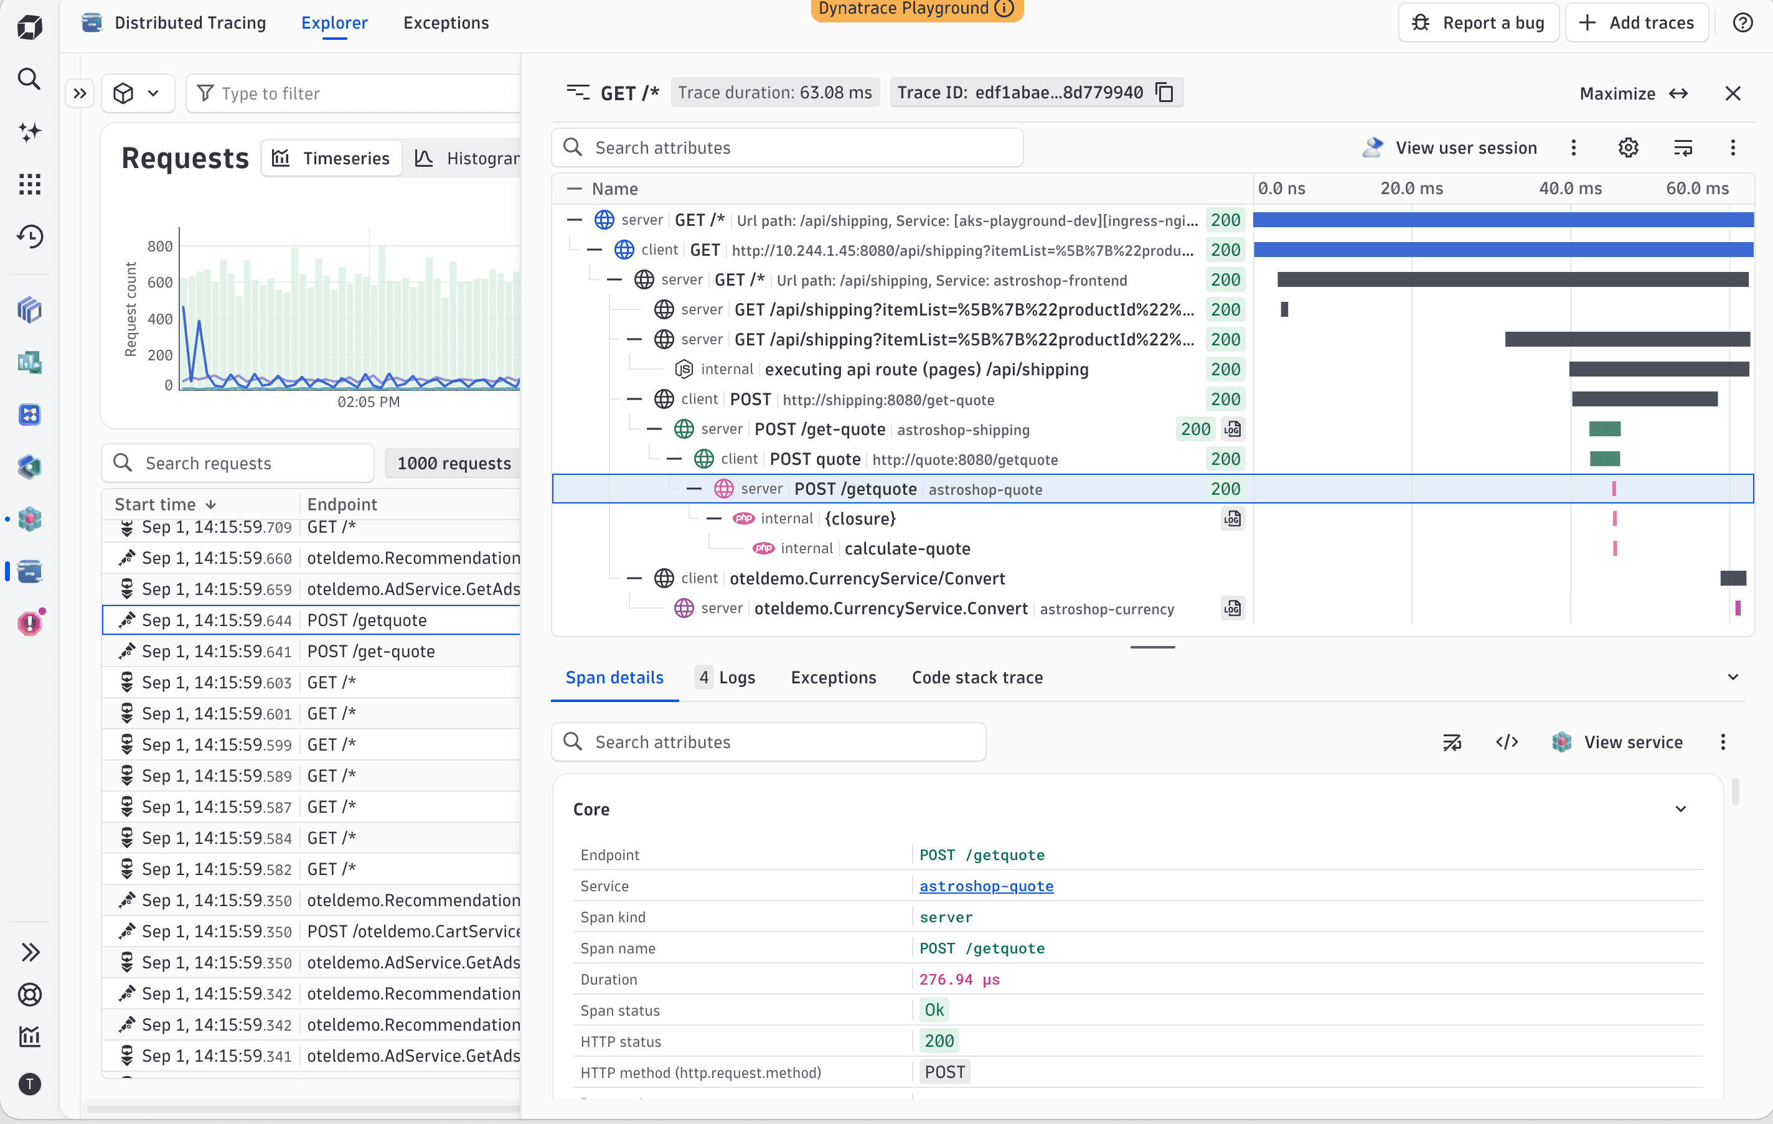The width and height of the screenshot is (1773, 1124).
Task: Collapse all spans via Name header toggle
Action: point(575,189)
